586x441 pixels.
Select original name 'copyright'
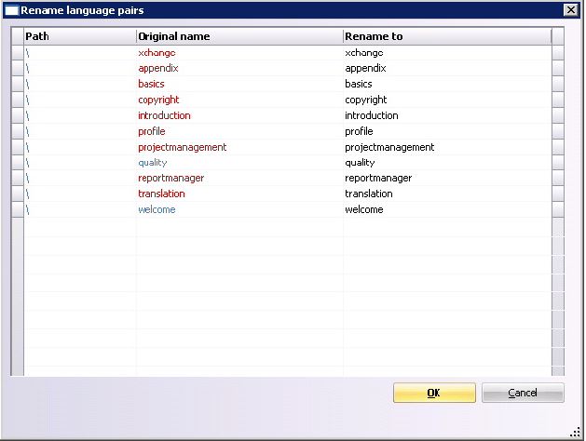pyautogui.click(x=158, y=100)
